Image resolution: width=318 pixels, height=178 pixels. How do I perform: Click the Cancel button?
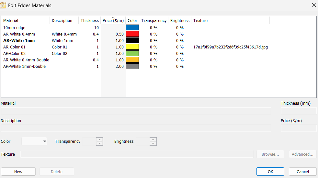(302, 172)
